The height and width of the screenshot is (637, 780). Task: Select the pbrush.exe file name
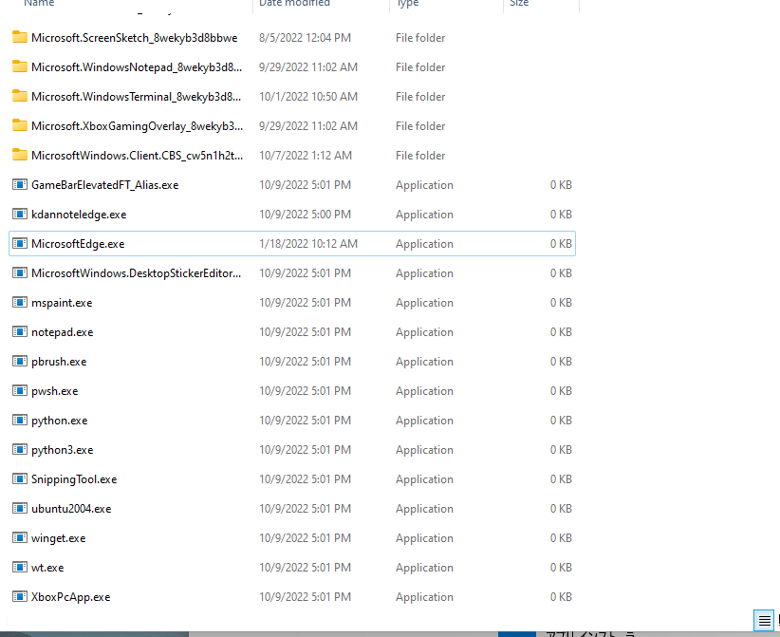click(59, 362)
